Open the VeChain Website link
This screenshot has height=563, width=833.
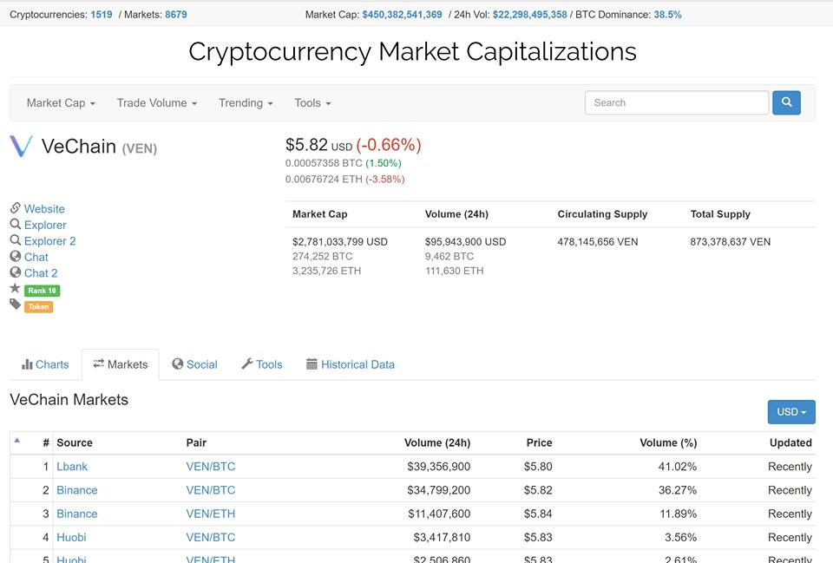point(44,209)
